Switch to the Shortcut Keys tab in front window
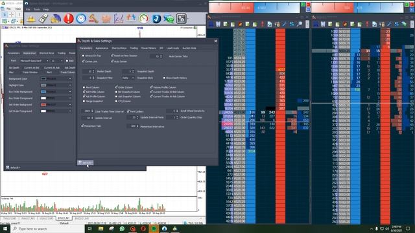 (x=119, y=48)
